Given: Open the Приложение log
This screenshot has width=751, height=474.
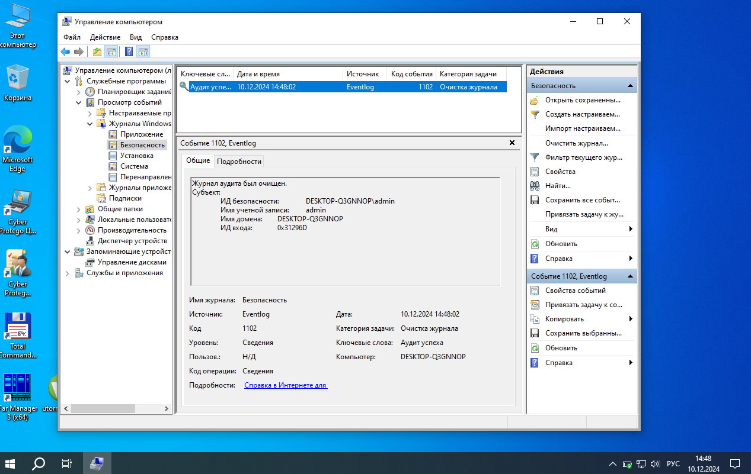Looking at the screenshot, I should [141, 134].
